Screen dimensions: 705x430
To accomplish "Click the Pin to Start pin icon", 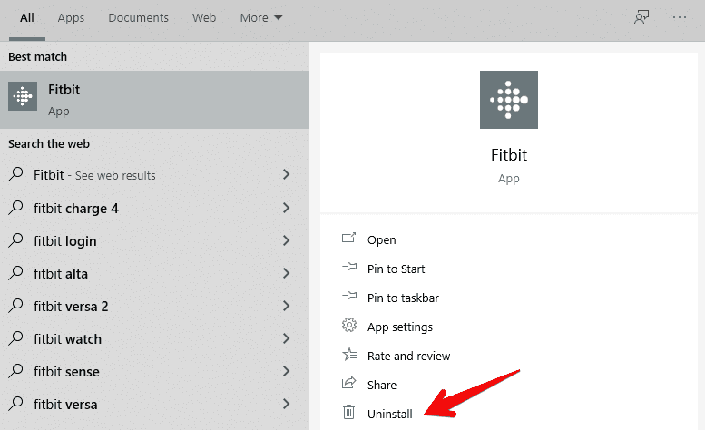I will click(x=349, y=267).
